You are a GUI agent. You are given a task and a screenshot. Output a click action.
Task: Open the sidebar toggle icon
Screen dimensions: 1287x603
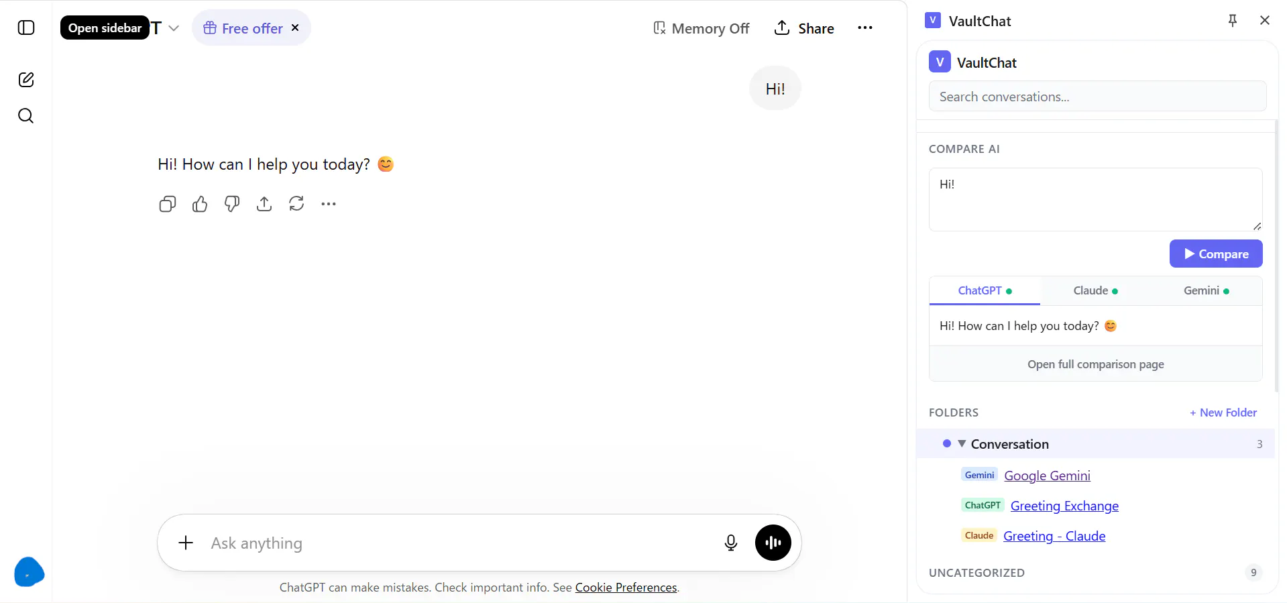(26, 28)
